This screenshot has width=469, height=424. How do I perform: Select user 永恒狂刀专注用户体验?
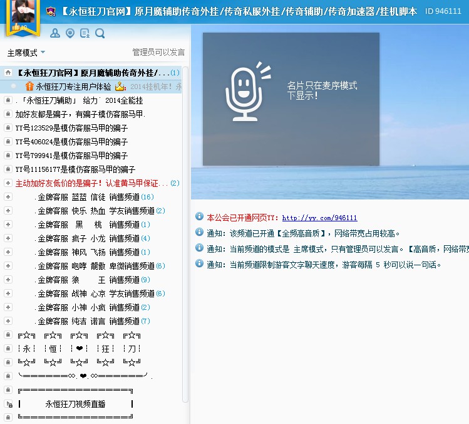tap(73, 87)
